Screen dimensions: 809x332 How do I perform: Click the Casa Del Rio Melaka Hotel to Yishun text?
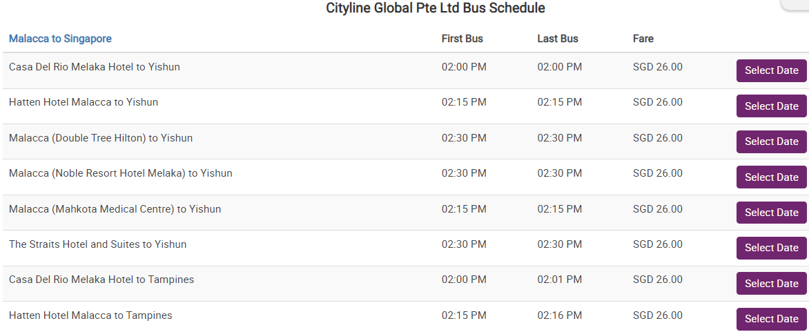[95, 67]
